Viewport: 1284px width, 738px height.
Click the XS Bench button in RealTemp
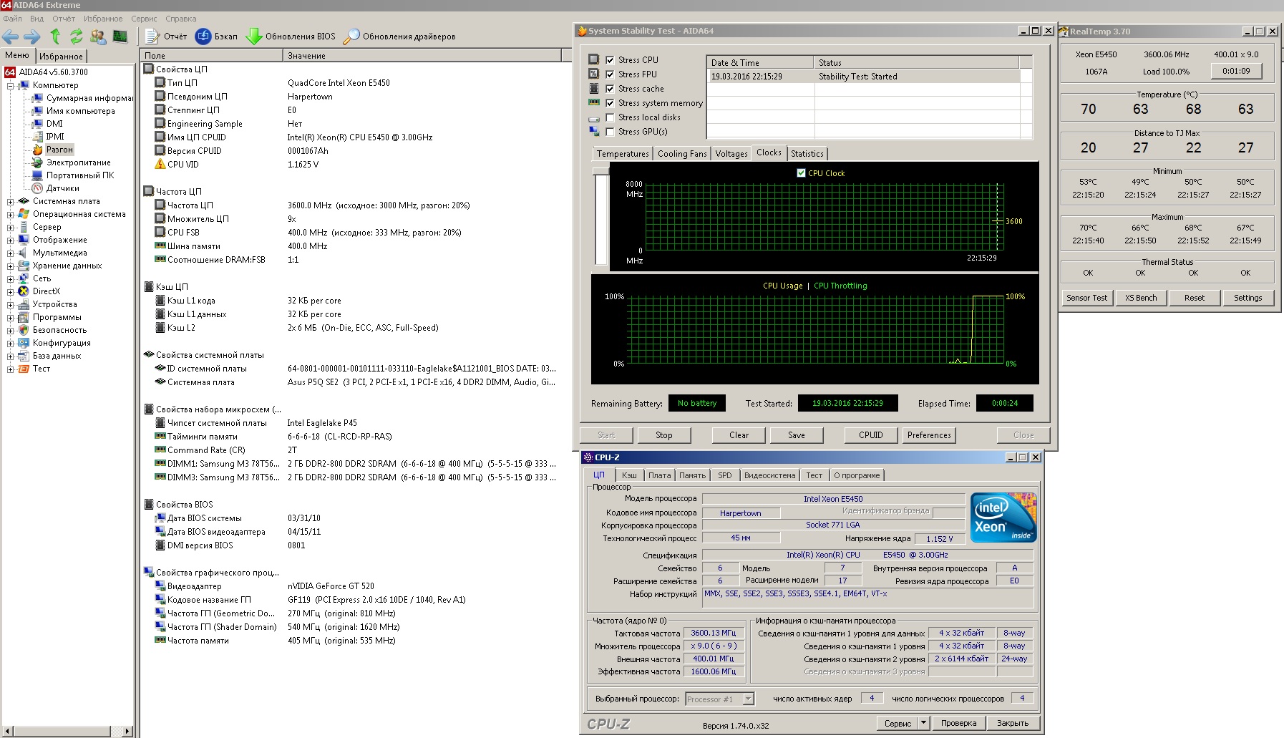pyautogui.click(x=1140, y=298)
